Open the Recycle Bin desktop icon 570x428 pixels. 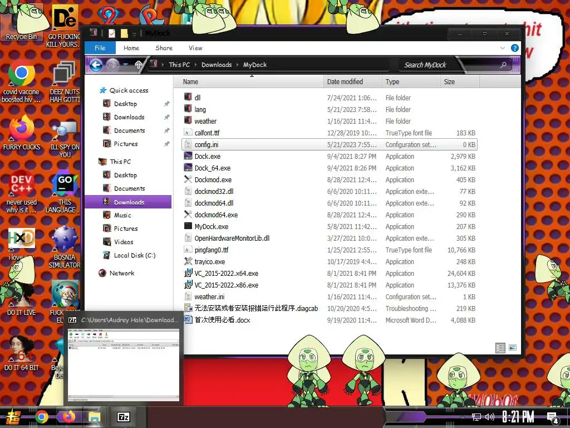[21, 22]
